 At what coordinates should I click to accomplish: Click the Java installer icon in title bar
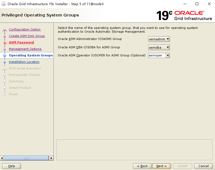pyautogui.click(x=4, y=4)
